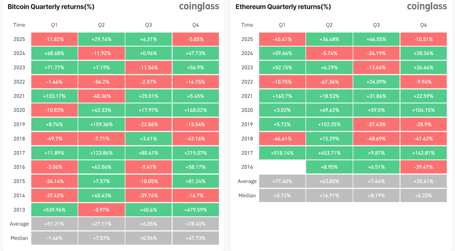This screenshot has width=455, height=251.
Task: Click the coinglass logo above the Bitcoin table
Action: [x=199, y=6]
